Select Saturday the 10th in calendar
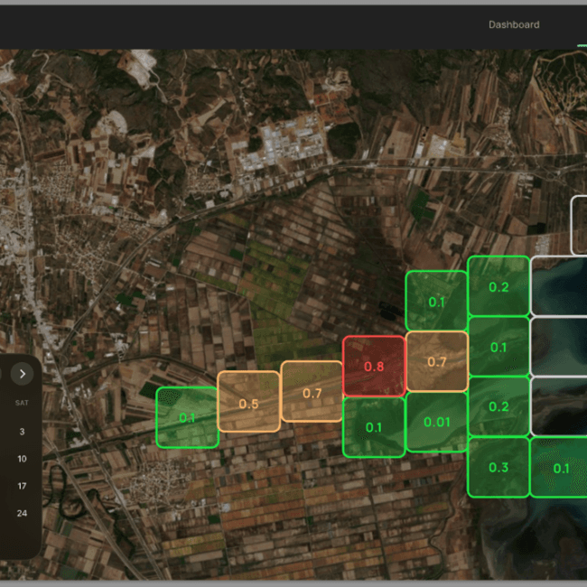The image size is (587, 587). [x=22, y=459]
